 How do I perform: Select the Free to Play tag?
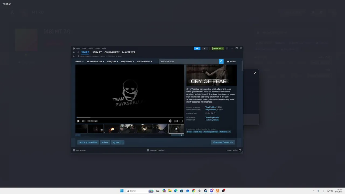point(198,132)
